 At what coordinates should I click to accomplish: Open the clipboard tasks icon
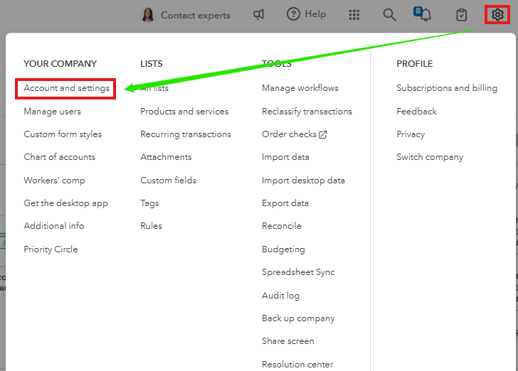click(x=461, y=15)
